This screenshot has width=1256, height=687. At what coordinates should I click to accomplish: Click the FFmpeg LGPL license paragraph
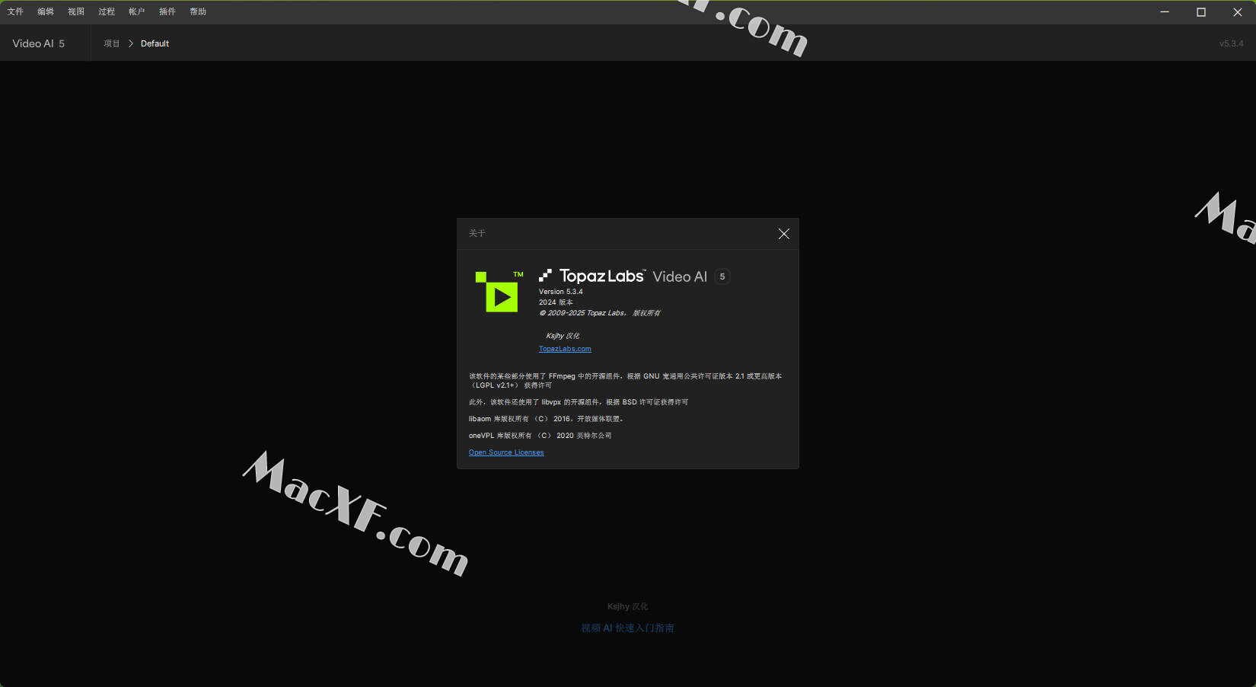626,381
